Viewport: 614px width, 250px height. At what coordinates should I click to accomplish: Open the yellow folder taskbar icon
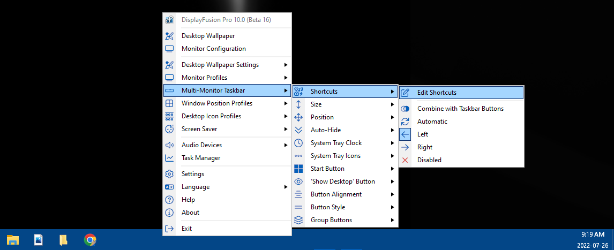[x=63, y=239]
